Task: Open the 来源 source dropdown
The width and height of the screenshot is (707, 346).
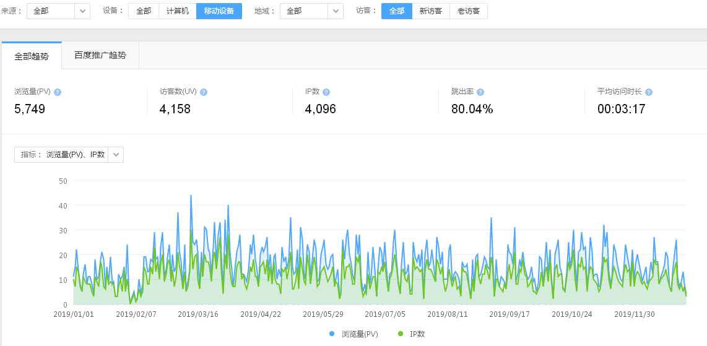Action: click(59, 11)
